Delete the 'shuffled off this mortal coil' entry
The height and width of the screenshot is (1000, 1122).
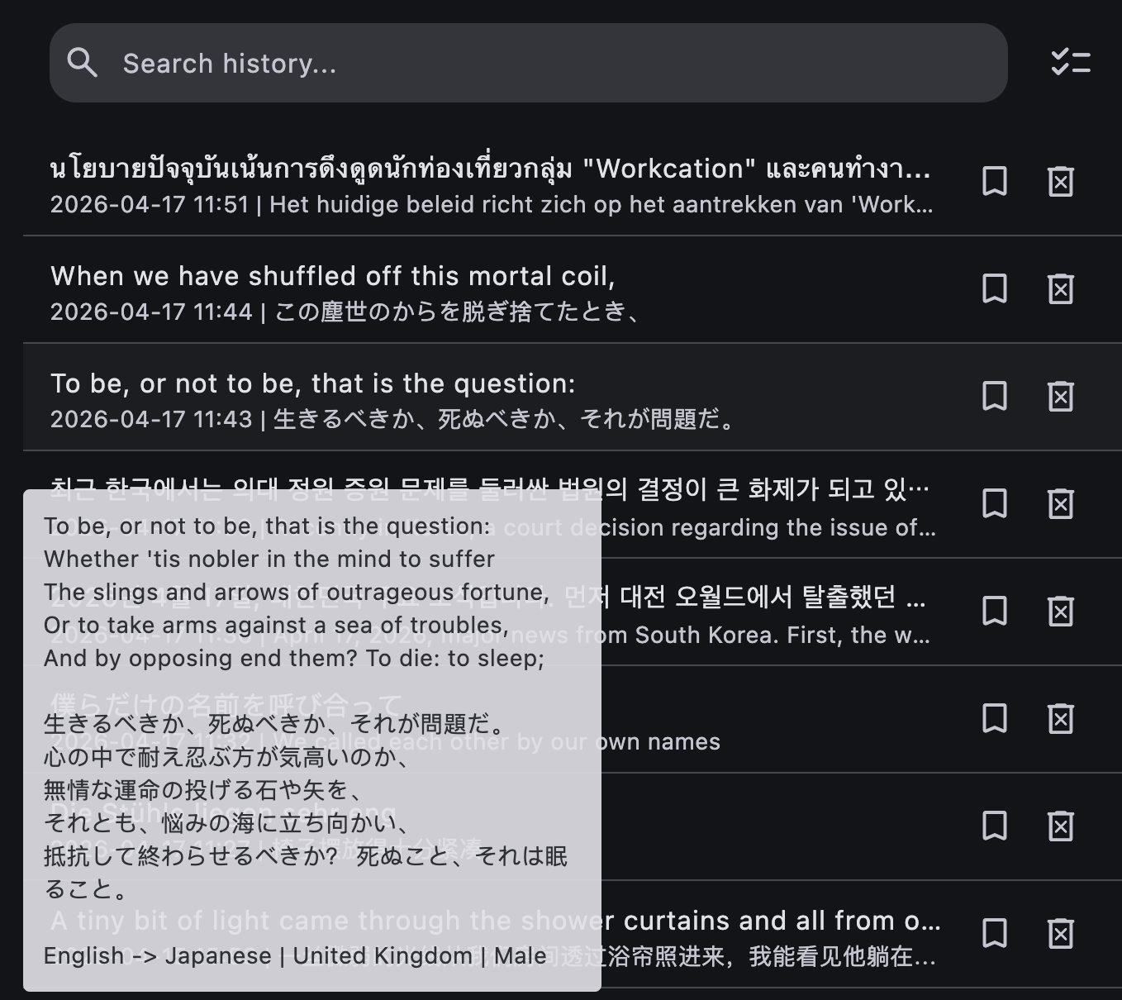click(1061, 288)
